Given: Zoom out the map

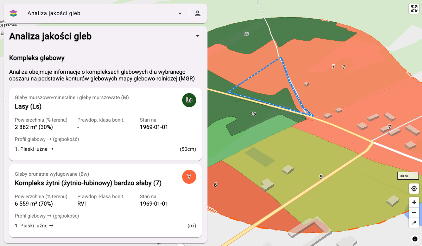Looking at the screenshot, I should coord(414,212).
